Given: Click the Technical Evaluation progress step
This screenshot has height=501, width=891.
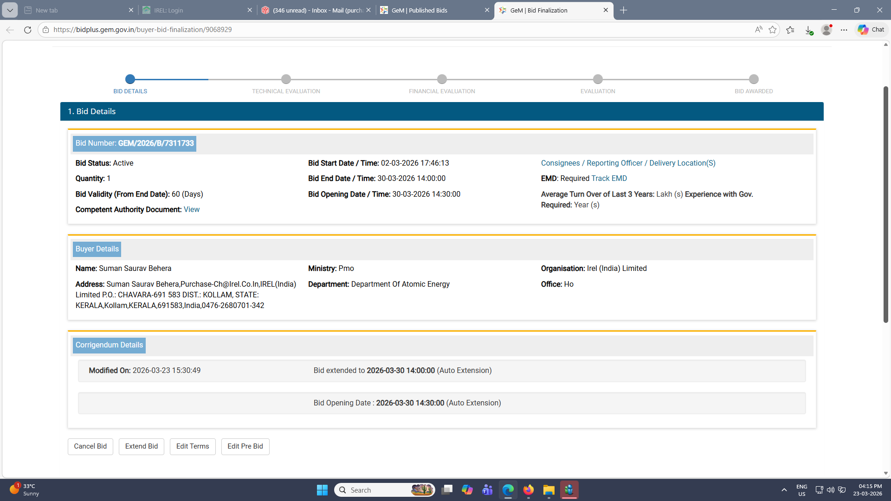Looking at the screenshot, I should pyautogui.click(x=286, y=79).
